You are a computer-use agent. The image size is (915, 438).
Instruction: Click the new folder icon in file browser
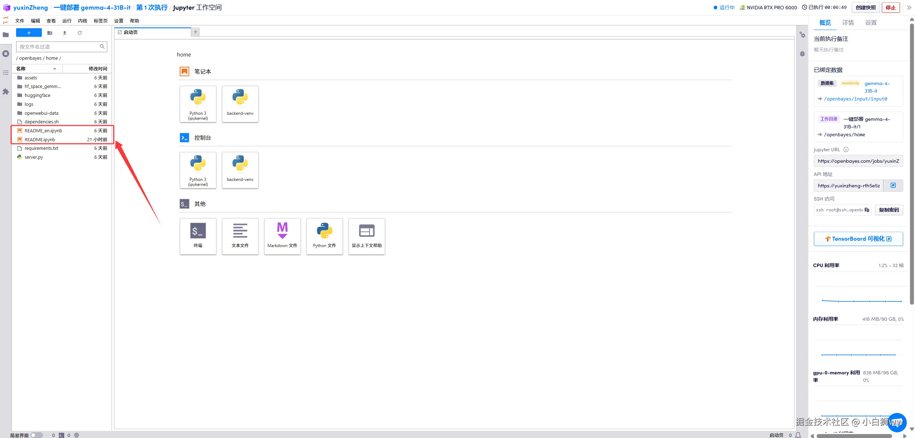(50, 33)
